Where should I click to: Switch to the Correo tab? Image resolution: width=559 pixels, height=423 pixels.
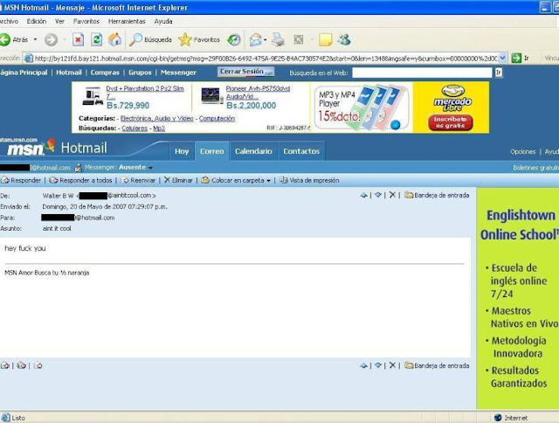[211, 151]
